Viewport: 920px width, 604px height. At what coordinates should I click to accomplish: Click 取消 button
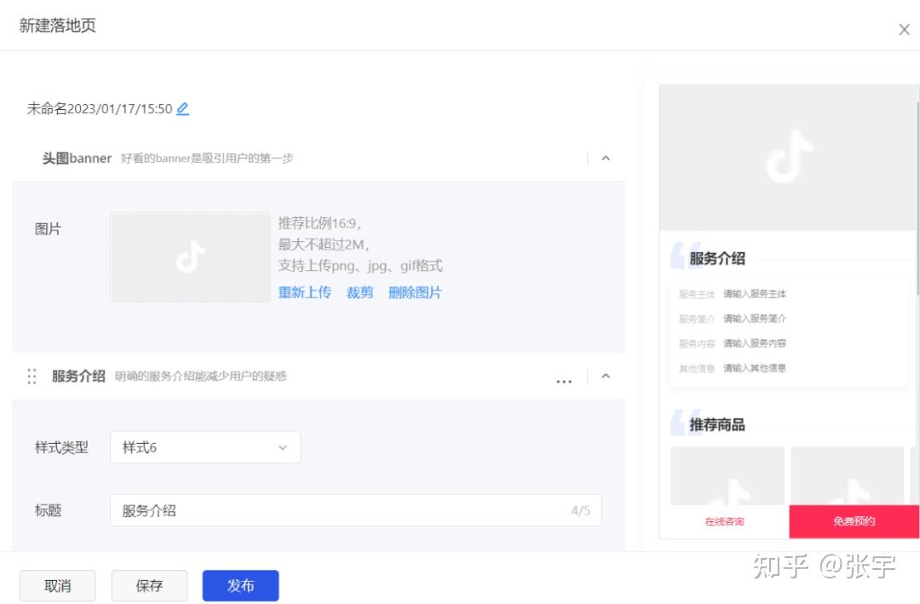[58, 585]
